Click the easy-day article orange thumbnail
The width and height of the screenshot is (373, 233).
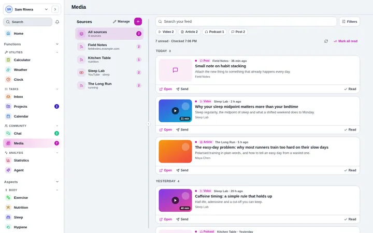point(175,151)
